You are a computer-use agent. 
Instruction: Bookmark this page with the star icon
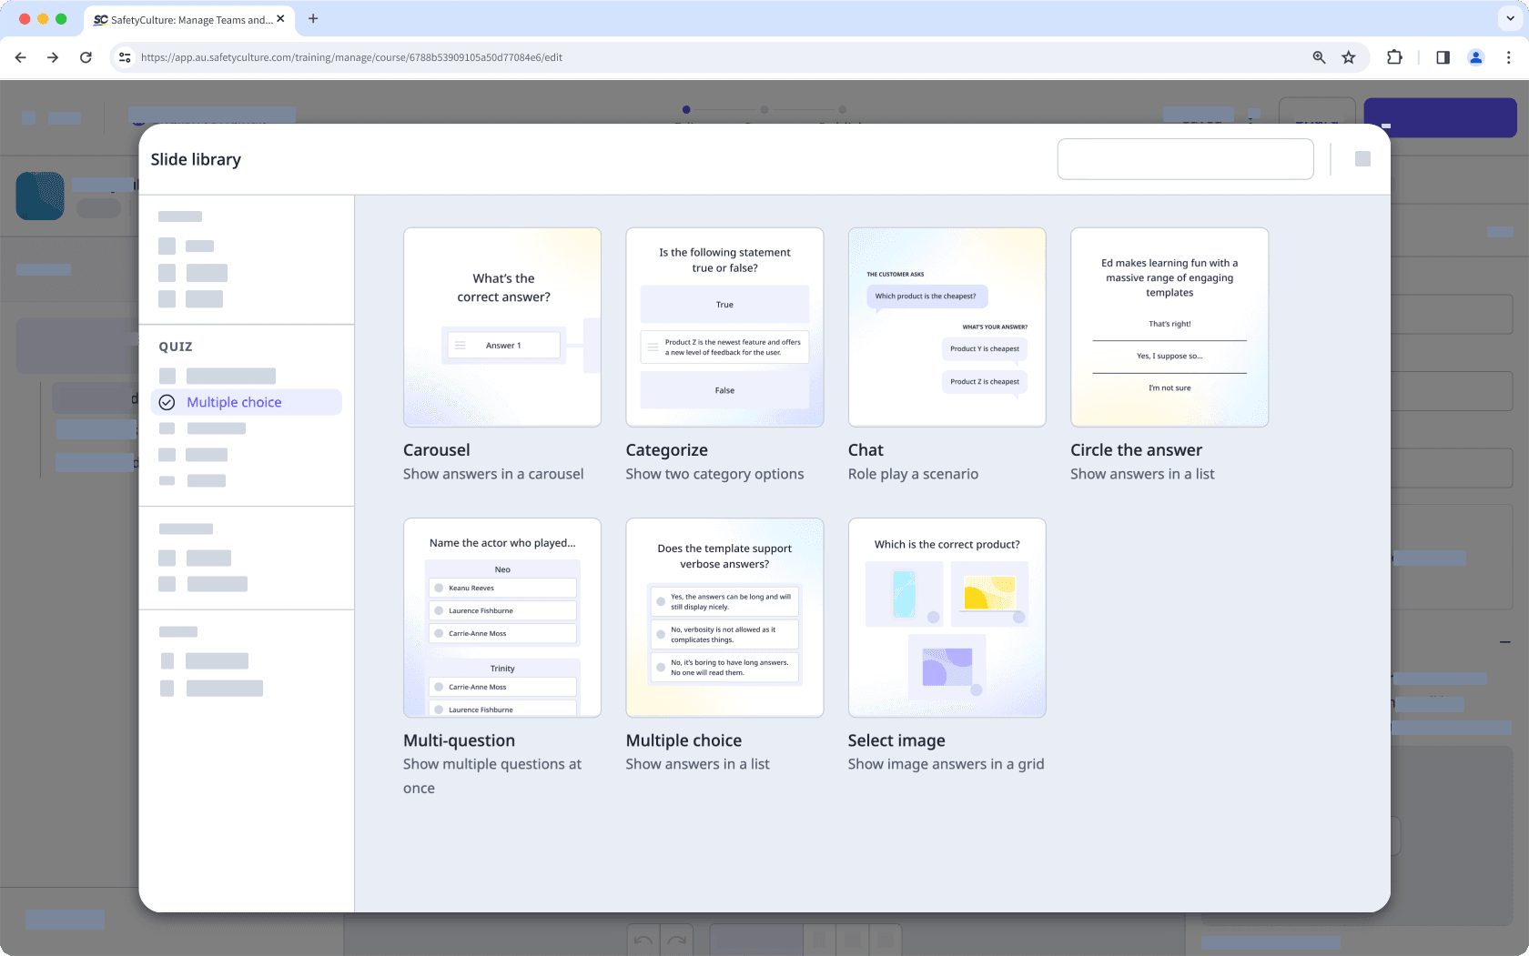click(1348, 56)
